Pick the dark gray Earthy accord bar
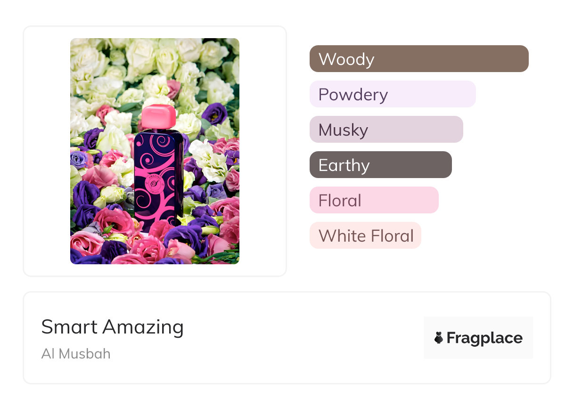This screenshot has height=407, width=574. 380,165
